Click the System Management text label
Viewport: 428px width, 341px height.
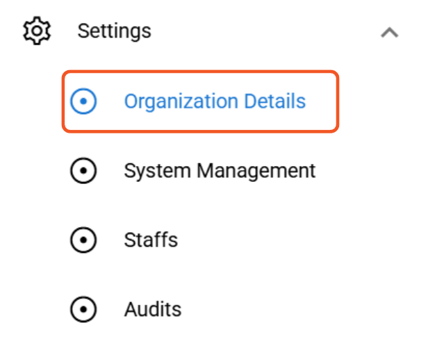tap(220, 171)
